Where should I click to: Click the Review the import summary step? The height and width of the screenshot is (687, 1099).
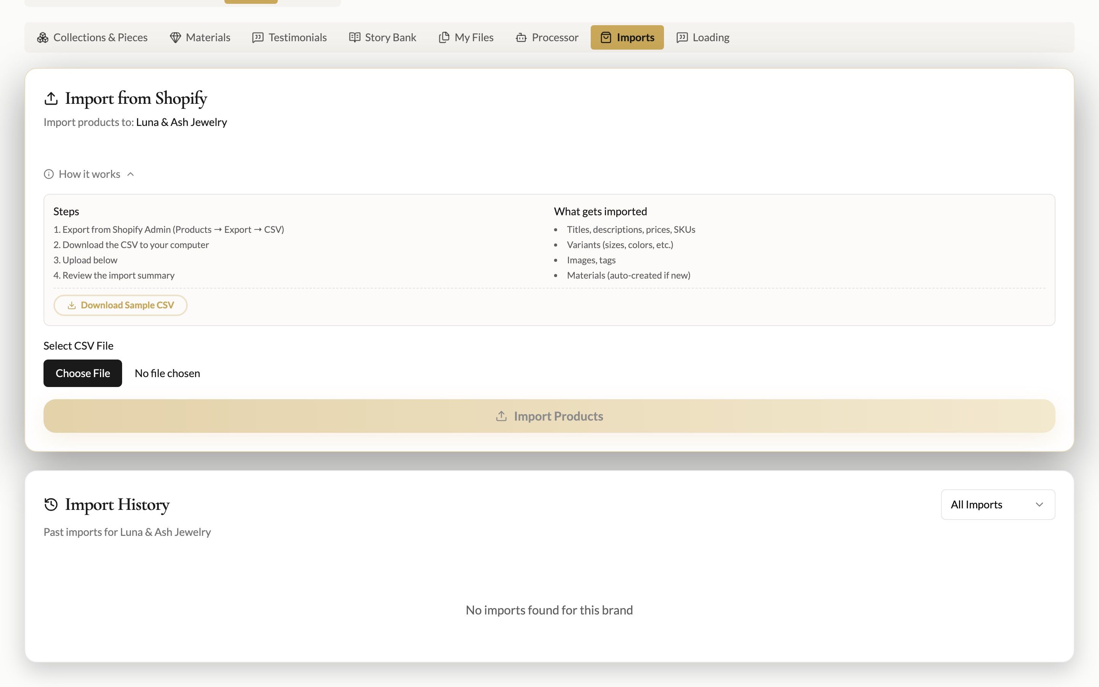114,275
